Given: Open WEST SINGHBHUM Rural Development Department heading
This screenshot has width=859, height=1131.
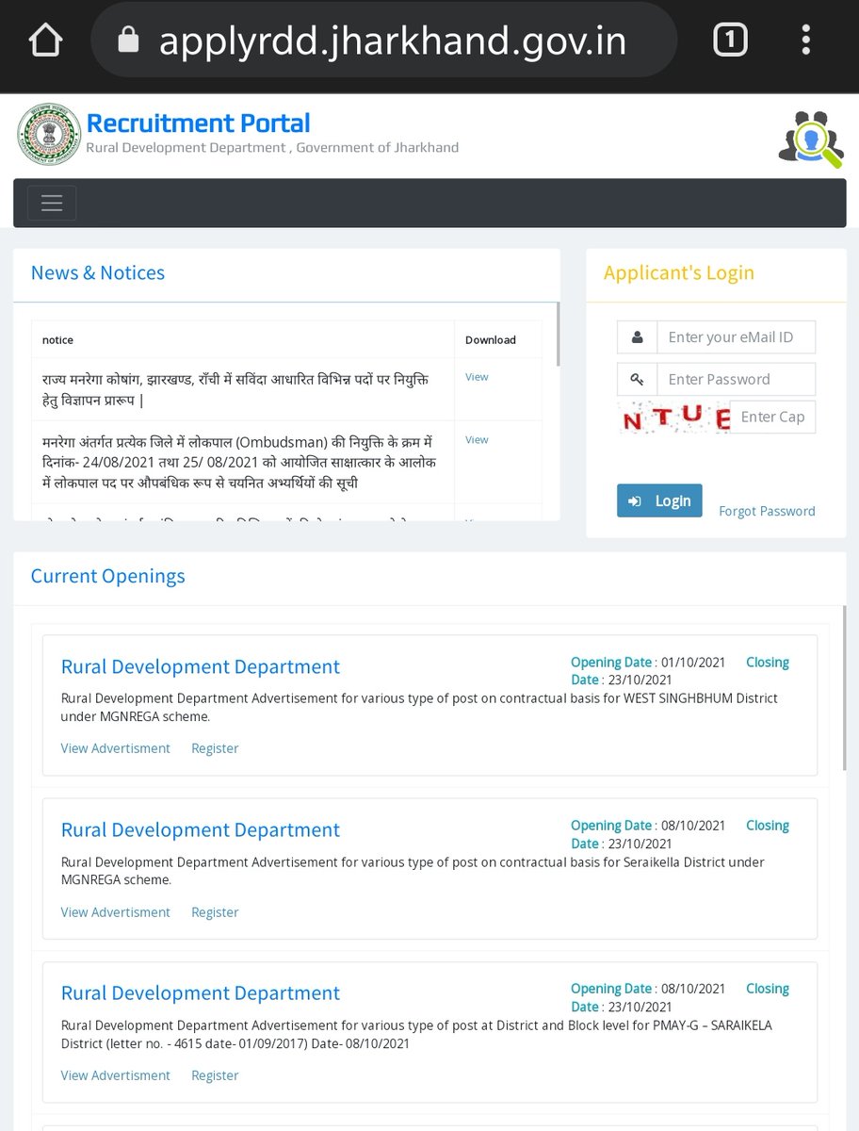Looking at the screenshot, I should pyautogui.click(x=200, y=666).
